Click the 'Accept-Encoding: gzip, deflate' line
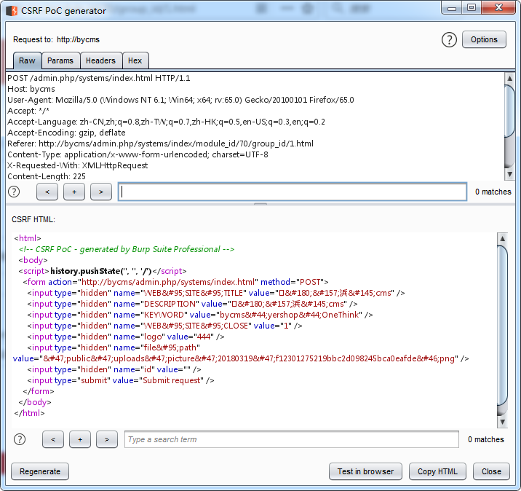The width and height of the screenshot is (521, 491). click(66, 133)
